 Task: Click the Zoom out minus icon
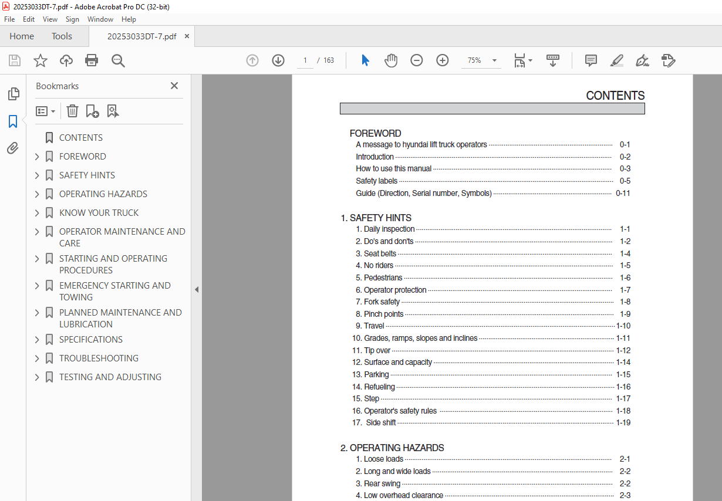[x=417, y=60]
